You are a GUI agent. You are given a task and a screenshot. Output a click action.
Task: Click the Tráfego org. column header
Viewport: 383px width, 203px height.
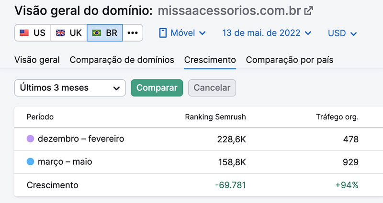point(337,117)
